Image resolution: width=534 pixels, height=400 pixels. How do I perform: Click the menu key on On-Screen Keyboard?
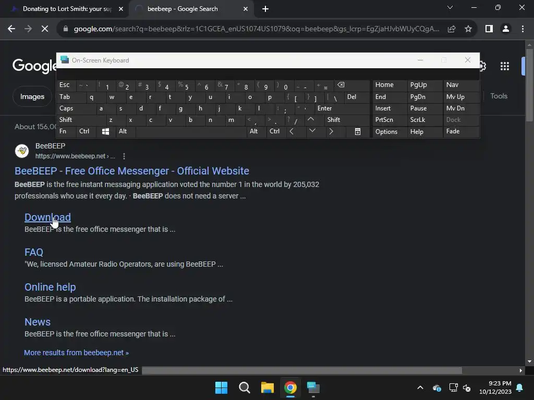pyautogui.click(x=358, y=132)
